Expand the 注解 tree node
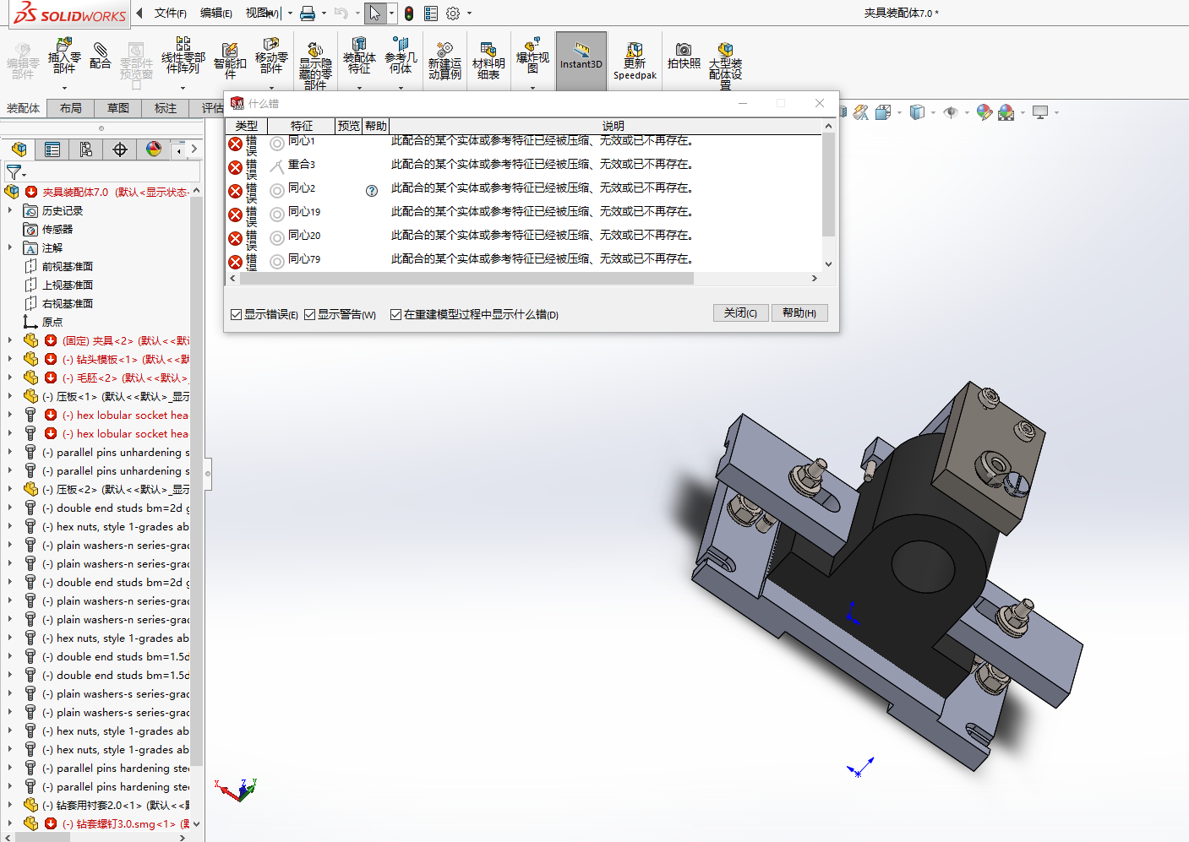The width and height of the screenshot is (1189, 842). (x=10, y=247)
